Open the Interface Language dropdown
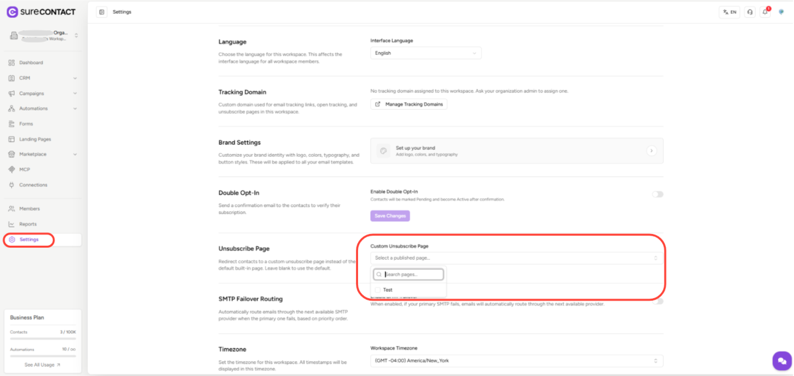Image resolution: width=794 pixels, height=376 pixels. (x=425, y=53)
